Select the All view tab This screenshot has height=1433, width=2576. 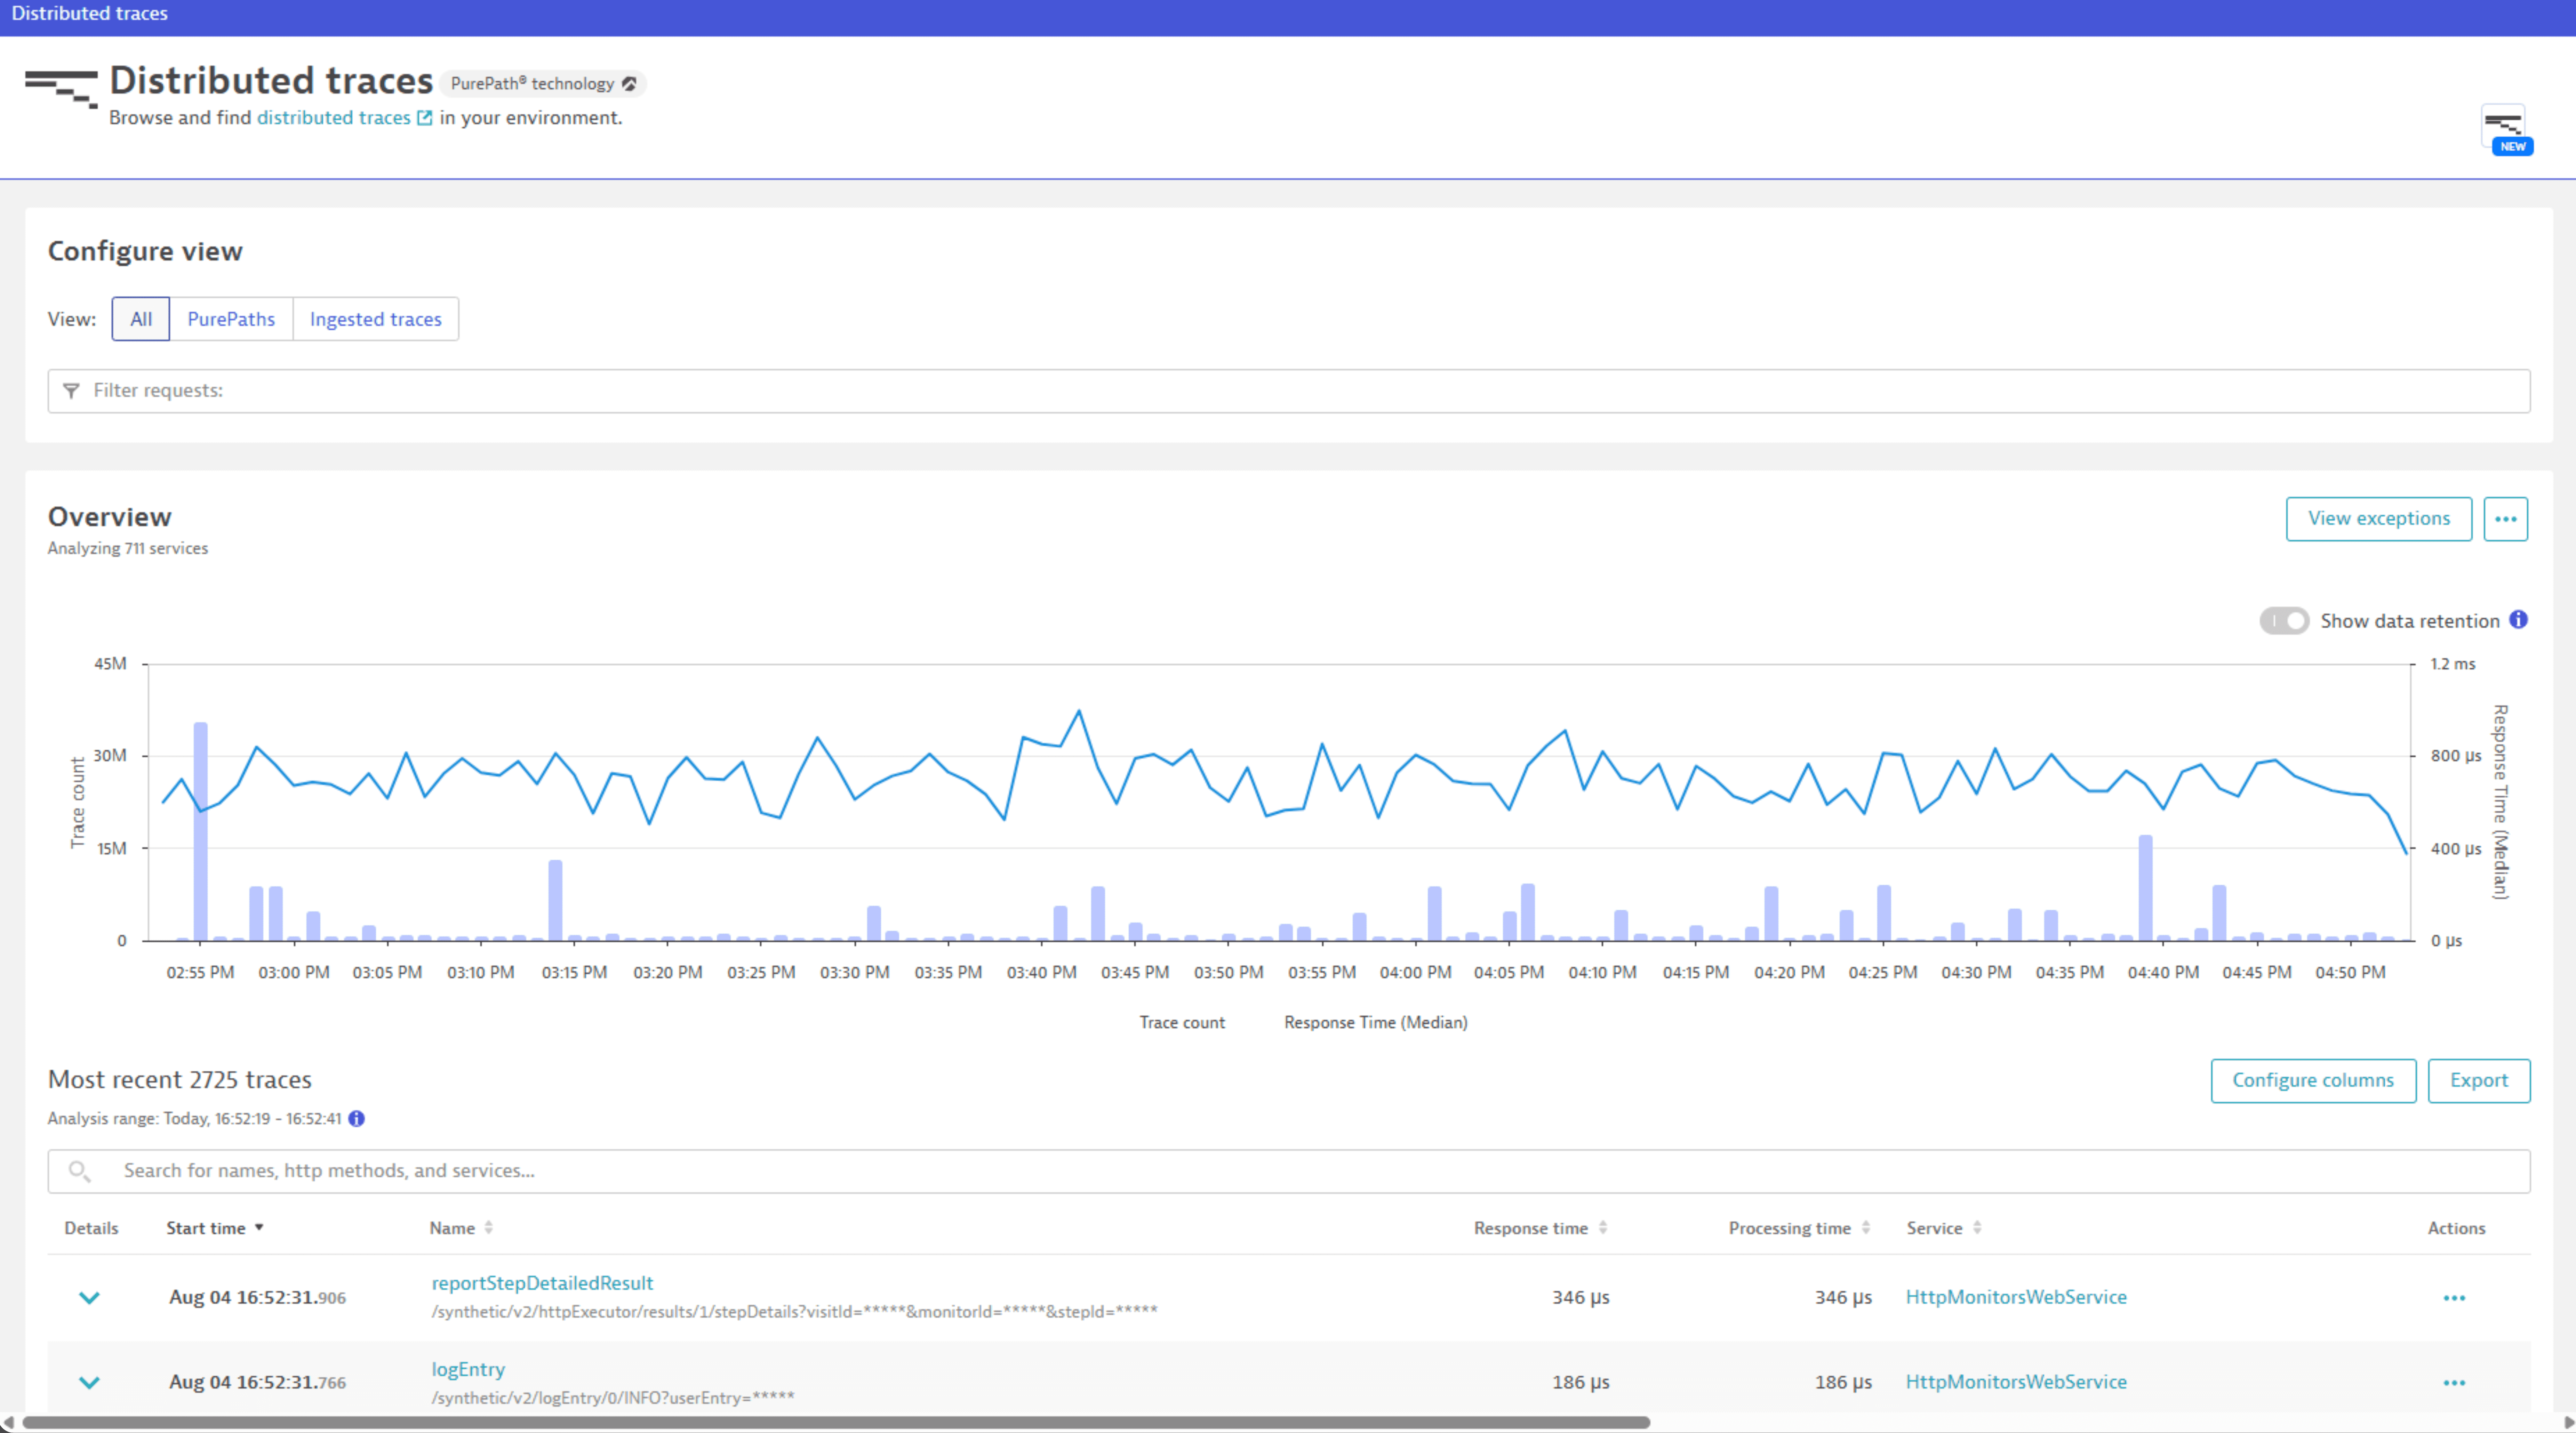coord(141,319)
